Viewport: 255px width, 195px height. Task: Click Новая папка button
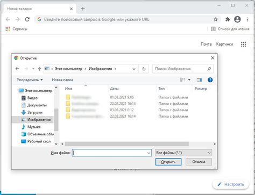62,80
